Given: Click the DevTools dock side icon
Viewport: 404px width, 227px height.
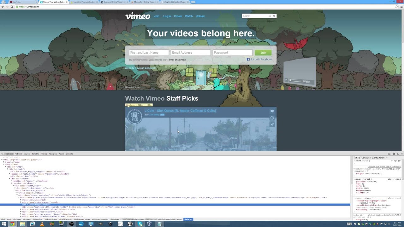Looking at the screenshot, I should (x=398, y=154).
